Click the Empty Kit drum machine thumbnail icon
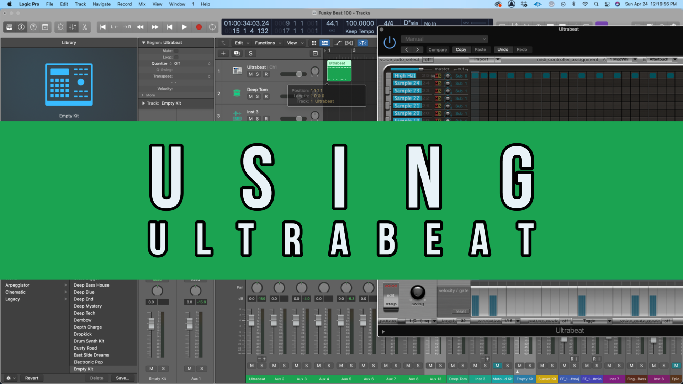The width and height of the screenshot is (683, 384). pyautogui.click(x=69, y=84)
